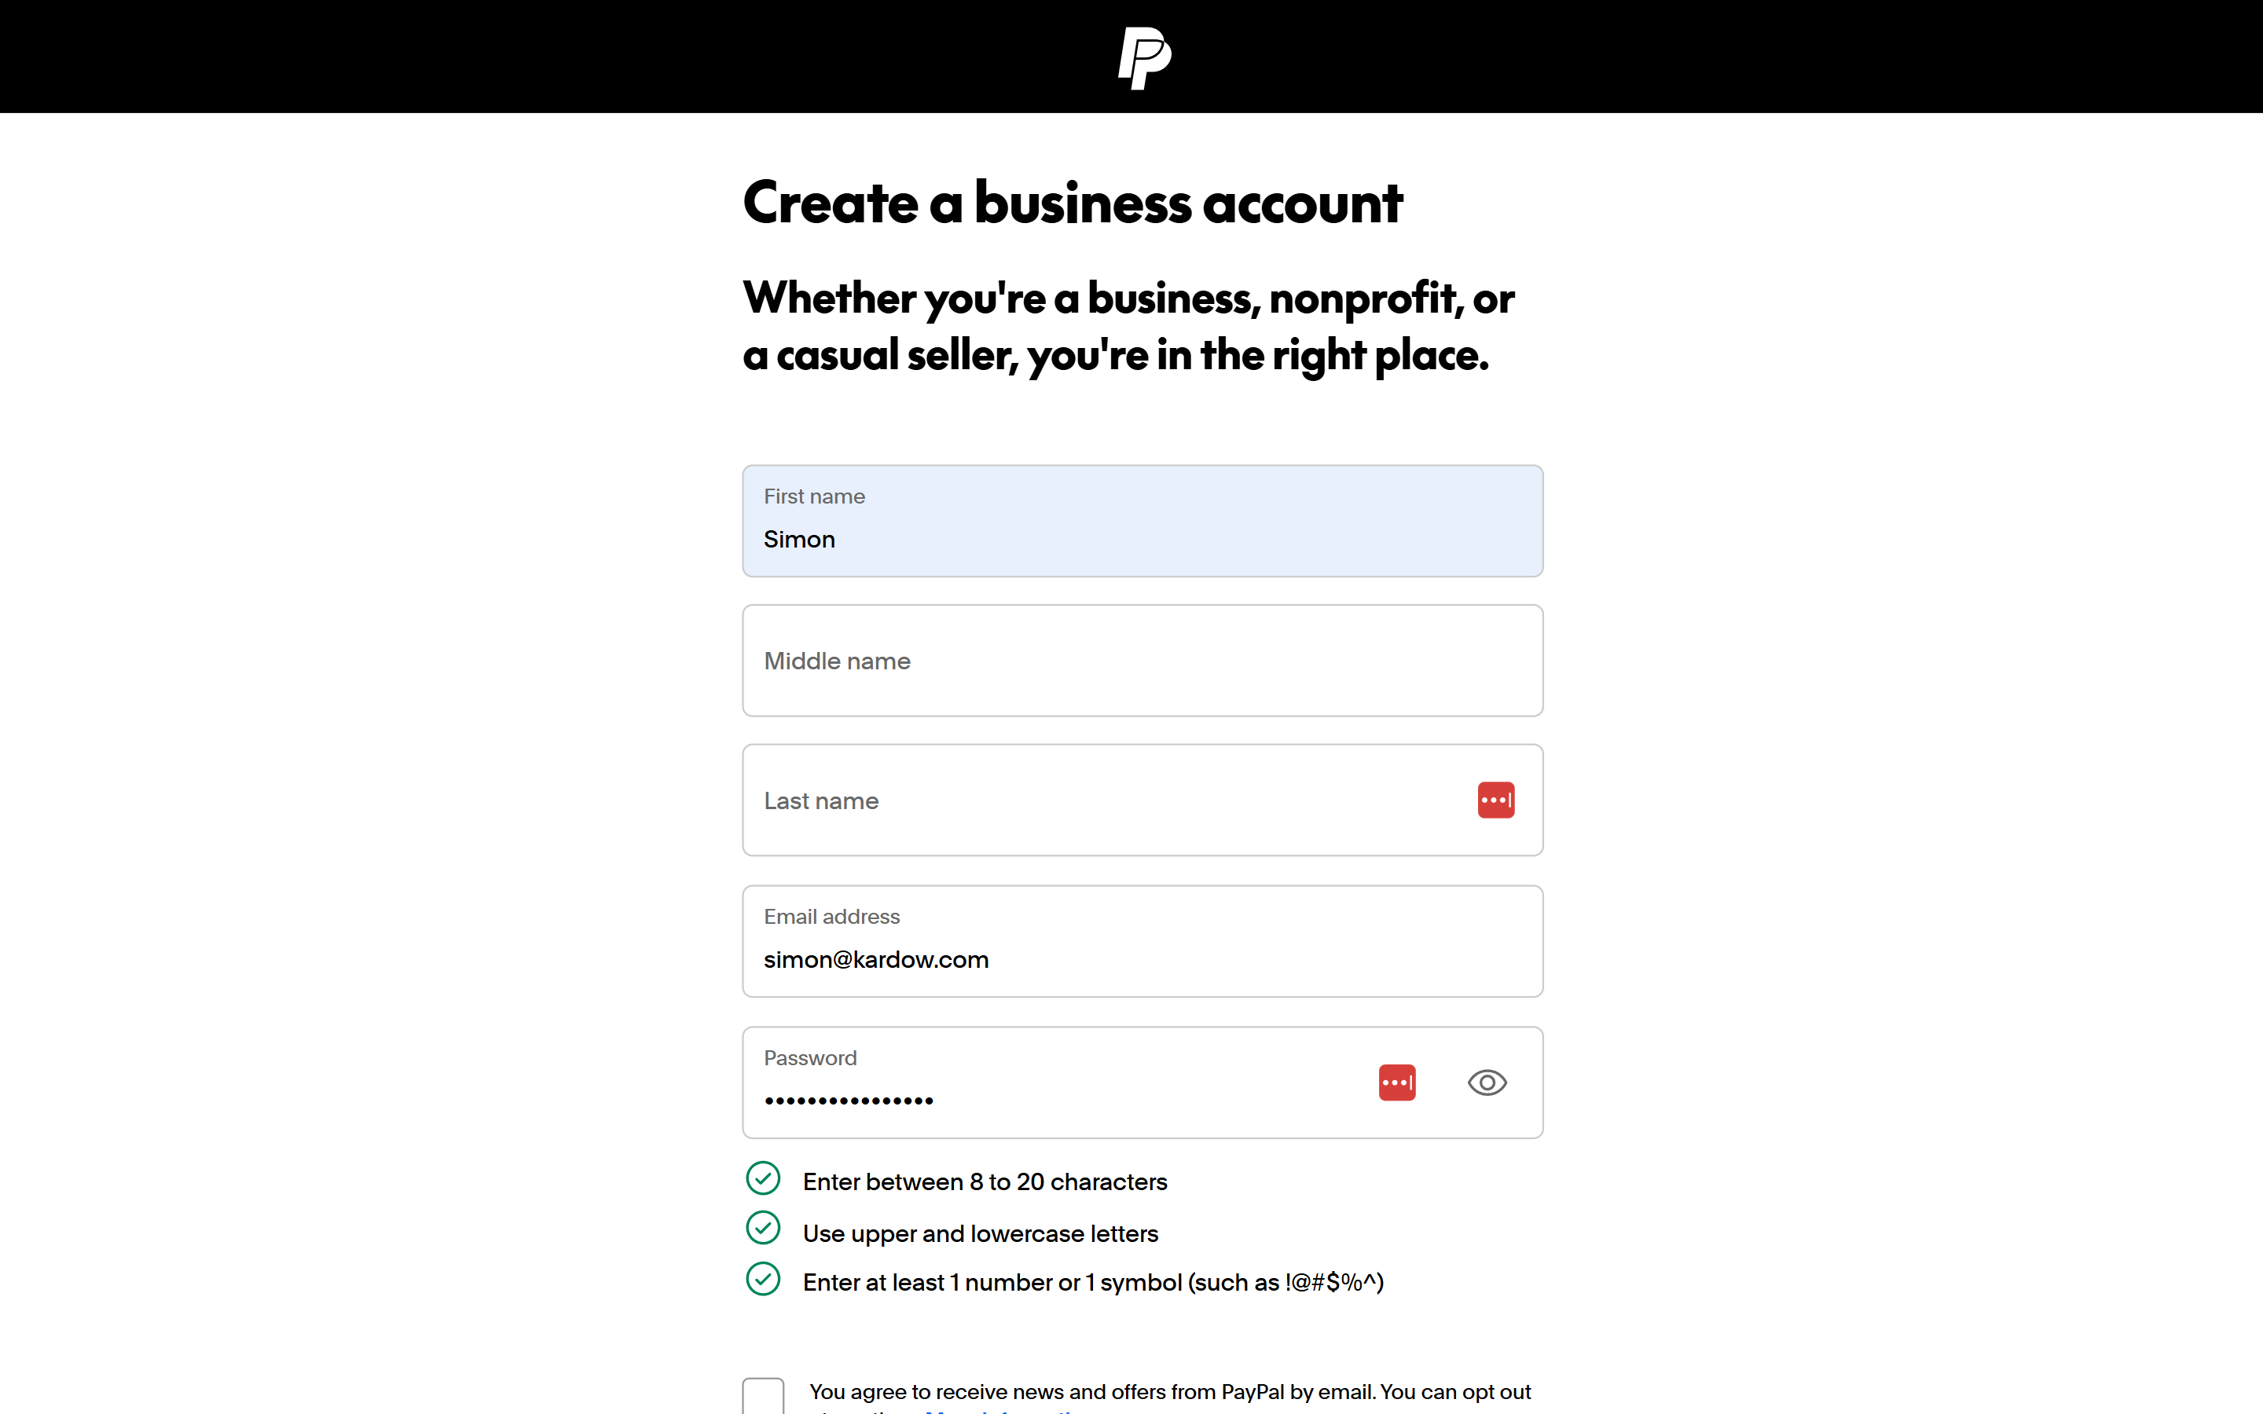This screenshot has width=2263, height=1414.
Task: Click the "Create a business account" heading
Action: (x=1073, y=203)
